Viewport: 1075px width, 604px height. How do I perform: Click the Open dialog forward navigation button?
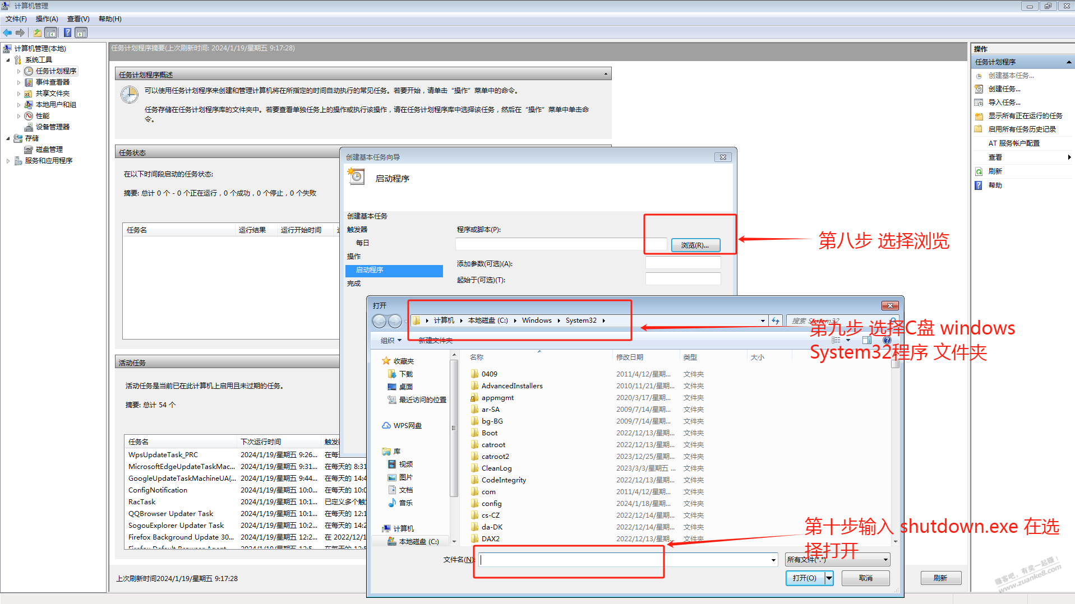point(395,321)
